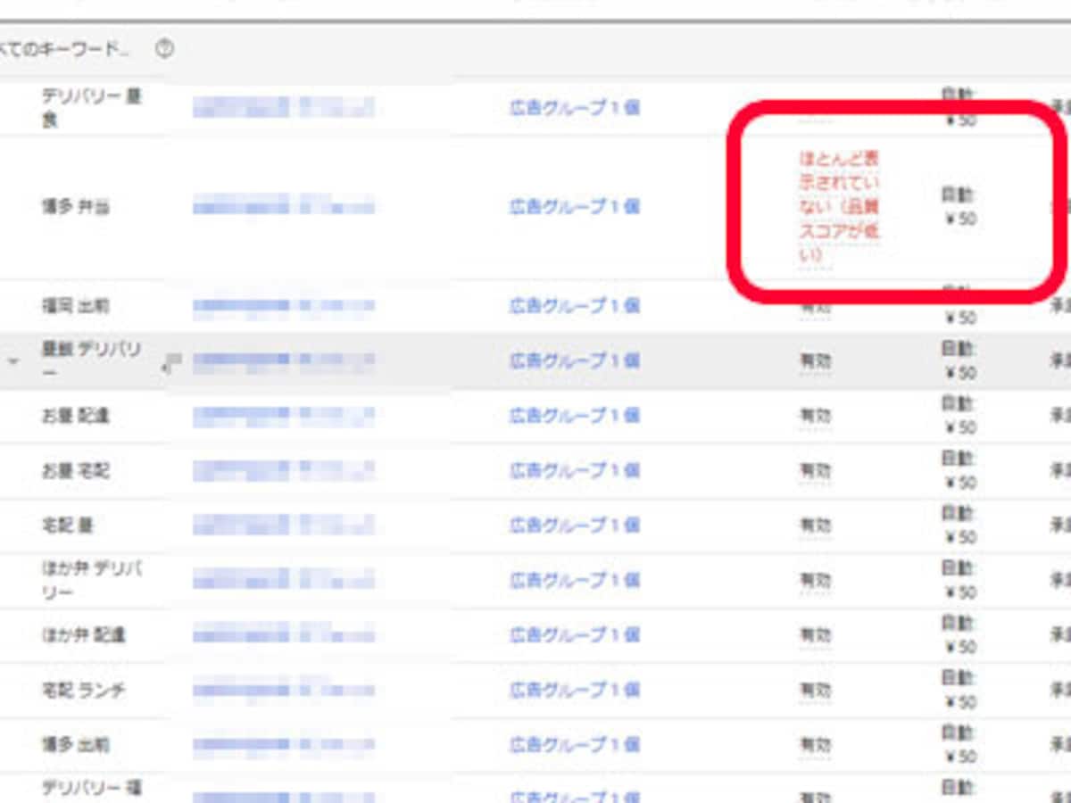
Task: Select keyword 昼飯 デリバリー
Action: 92,360
